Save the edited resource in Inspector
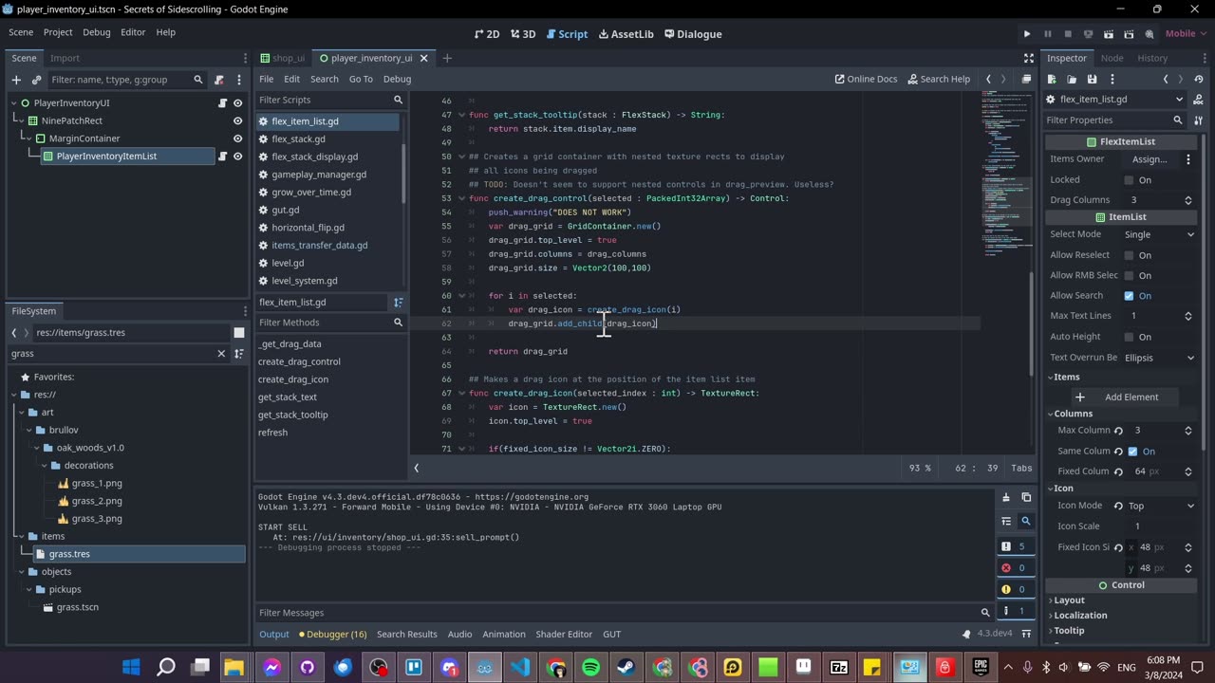 pos(1092,80)
